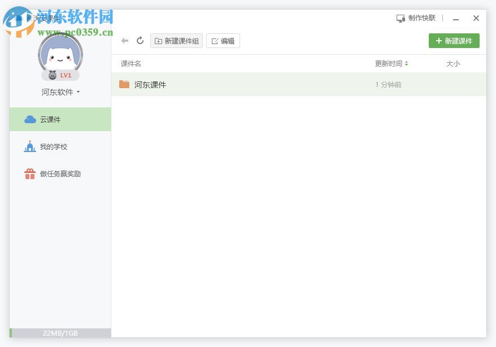Click the back arrow navigation icon
This screenshot has width=496, height=347.
click(x=124, y=40)
